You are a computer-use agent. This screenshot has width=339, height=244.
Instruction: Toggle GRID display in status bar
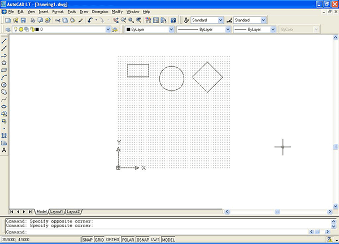point(99,239)
